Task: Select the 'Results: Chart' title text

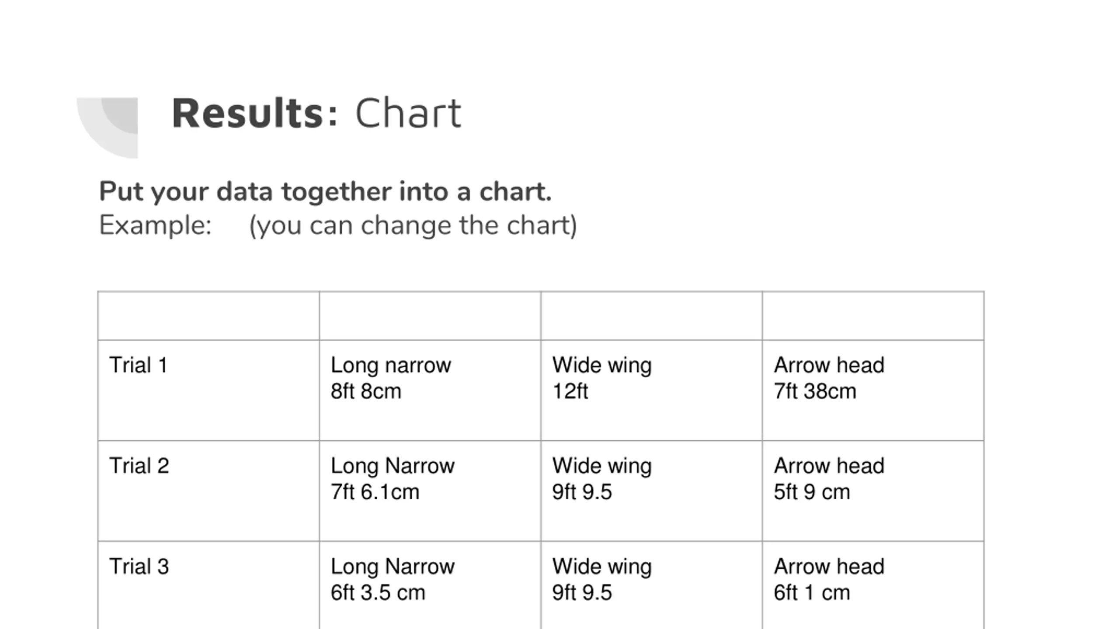Action: (x=317, y=114)
